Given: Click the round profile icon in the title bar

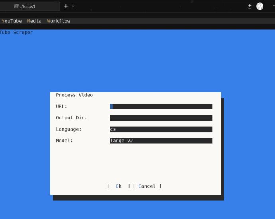Looking at the screenshot, I should [260, 6].
